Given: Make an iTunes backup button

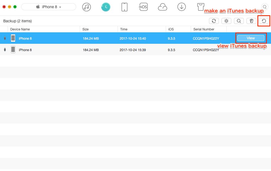Looking at the screenshot, I should [264, 21].
